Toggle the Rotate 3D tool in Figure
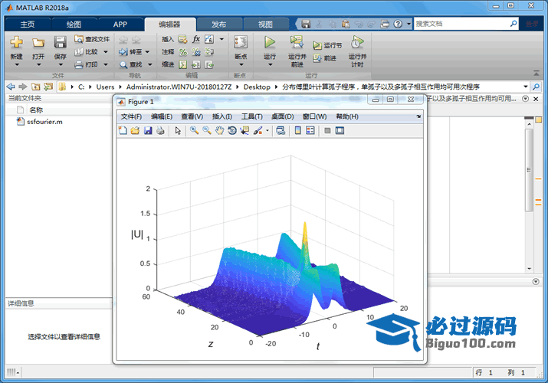The image size is (548, 383). pos(231,131)
